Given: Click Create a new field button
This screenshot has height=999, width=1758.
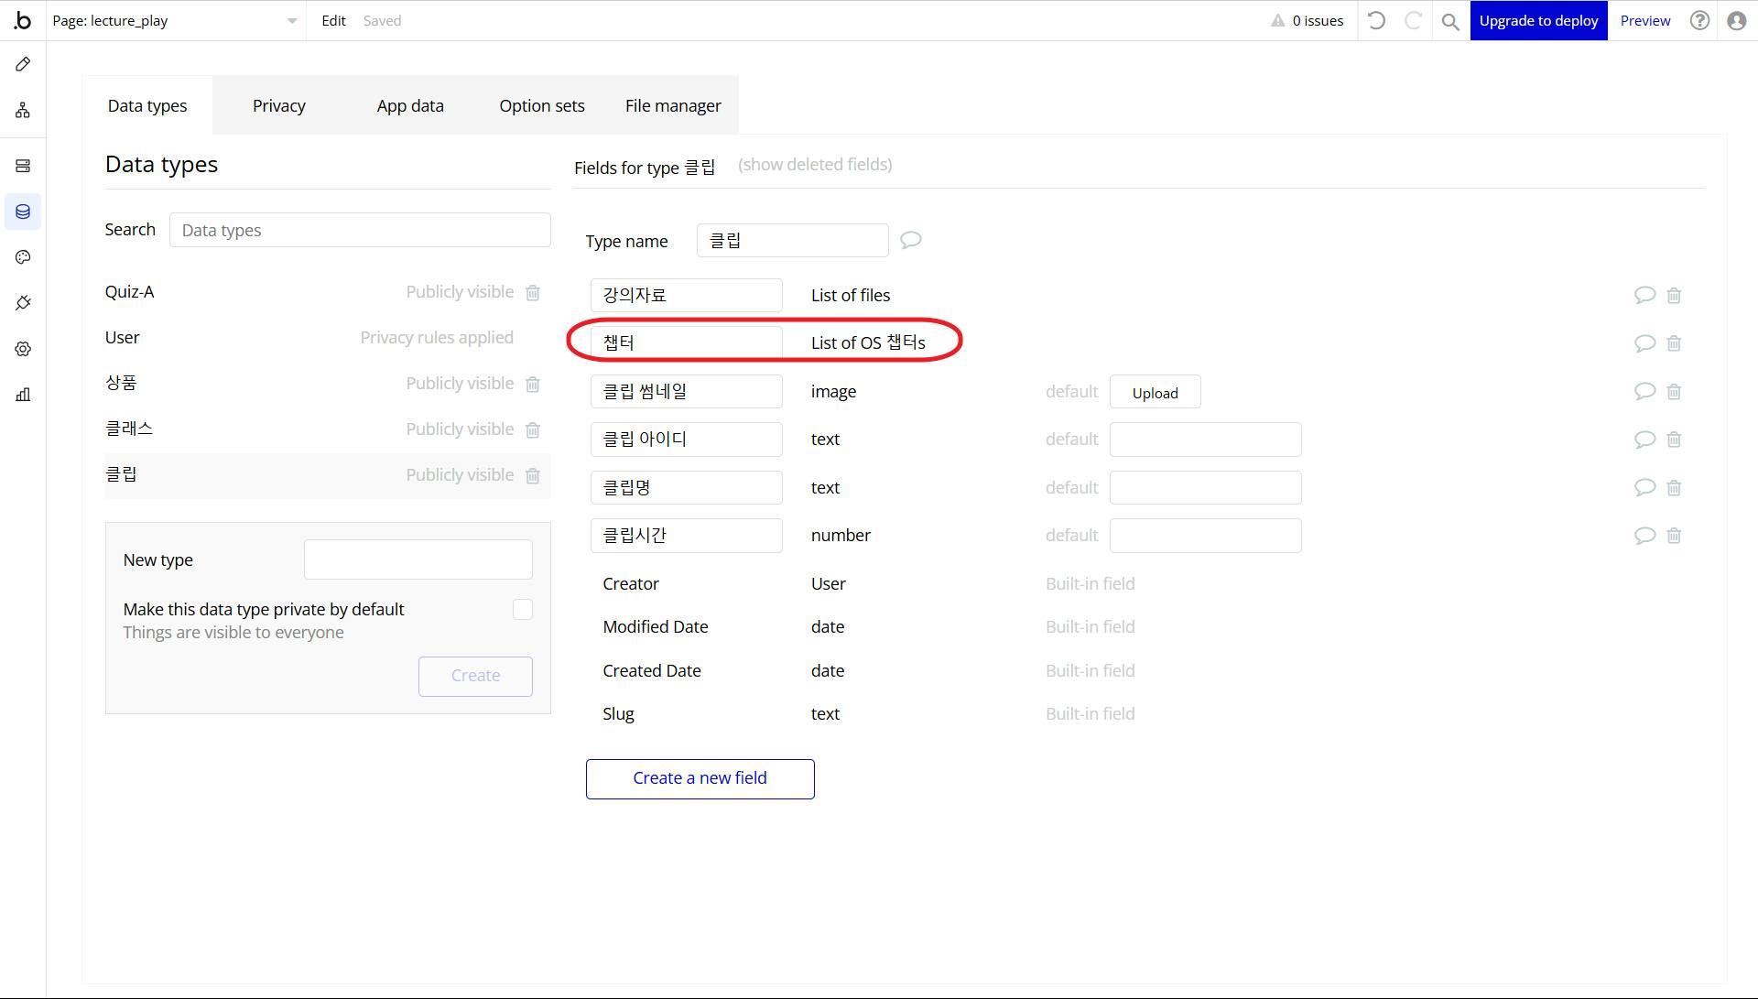Looking at the screenshot, I should pos(700,778).
